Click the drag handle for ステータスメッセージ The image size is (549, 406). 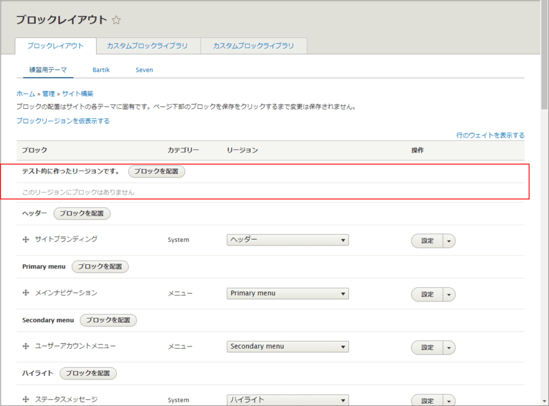point(26,400)
